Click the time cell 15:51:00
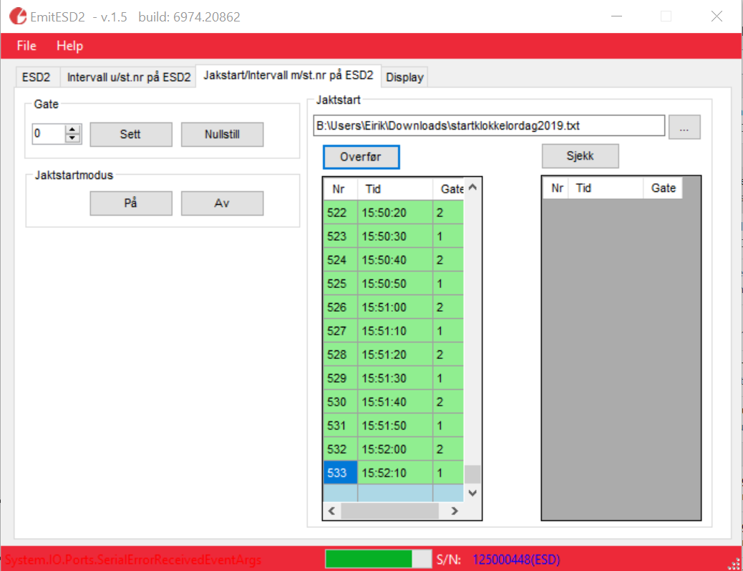Viewport: 743px width, 571px height. tap(395, 307)
